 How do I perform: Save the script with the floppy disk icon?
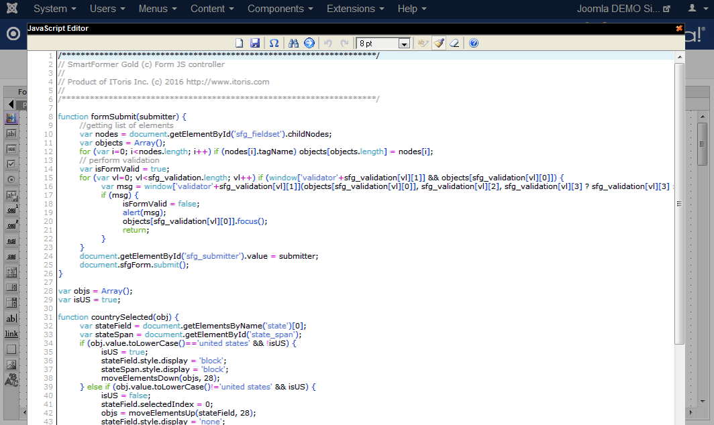coord(255,43)
